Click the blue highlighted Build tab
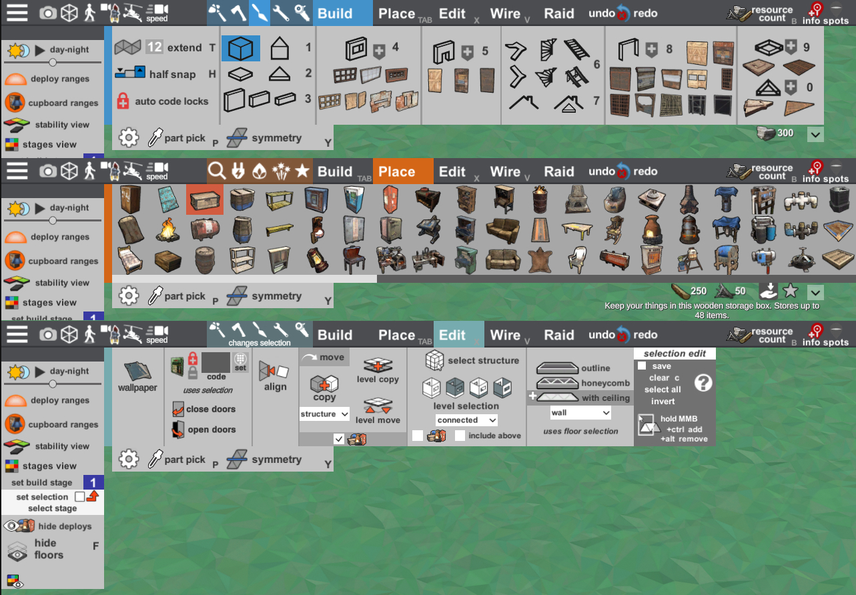856x595 pixels. click(335, 13)
